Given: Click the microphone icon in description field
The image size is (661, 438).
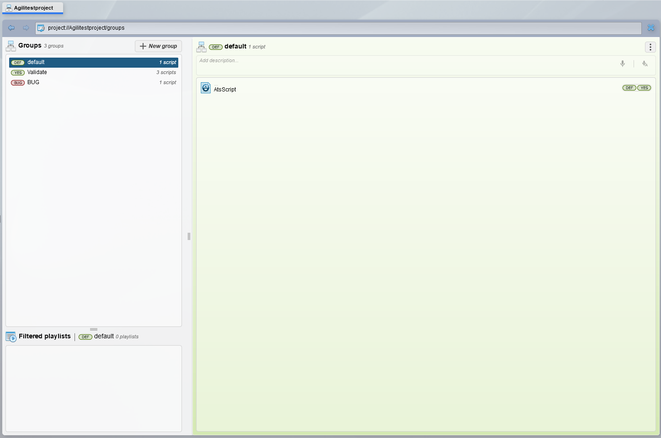Looking at the screenshot, I should (x=623, y=64).
